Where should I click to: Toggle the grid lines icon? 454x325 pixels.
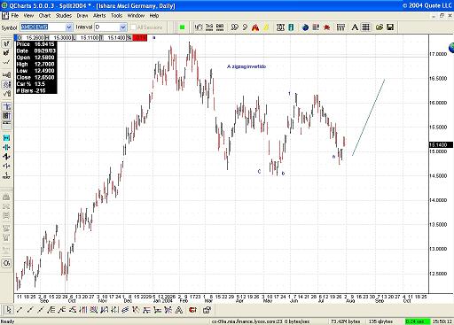tap(366, 27)
